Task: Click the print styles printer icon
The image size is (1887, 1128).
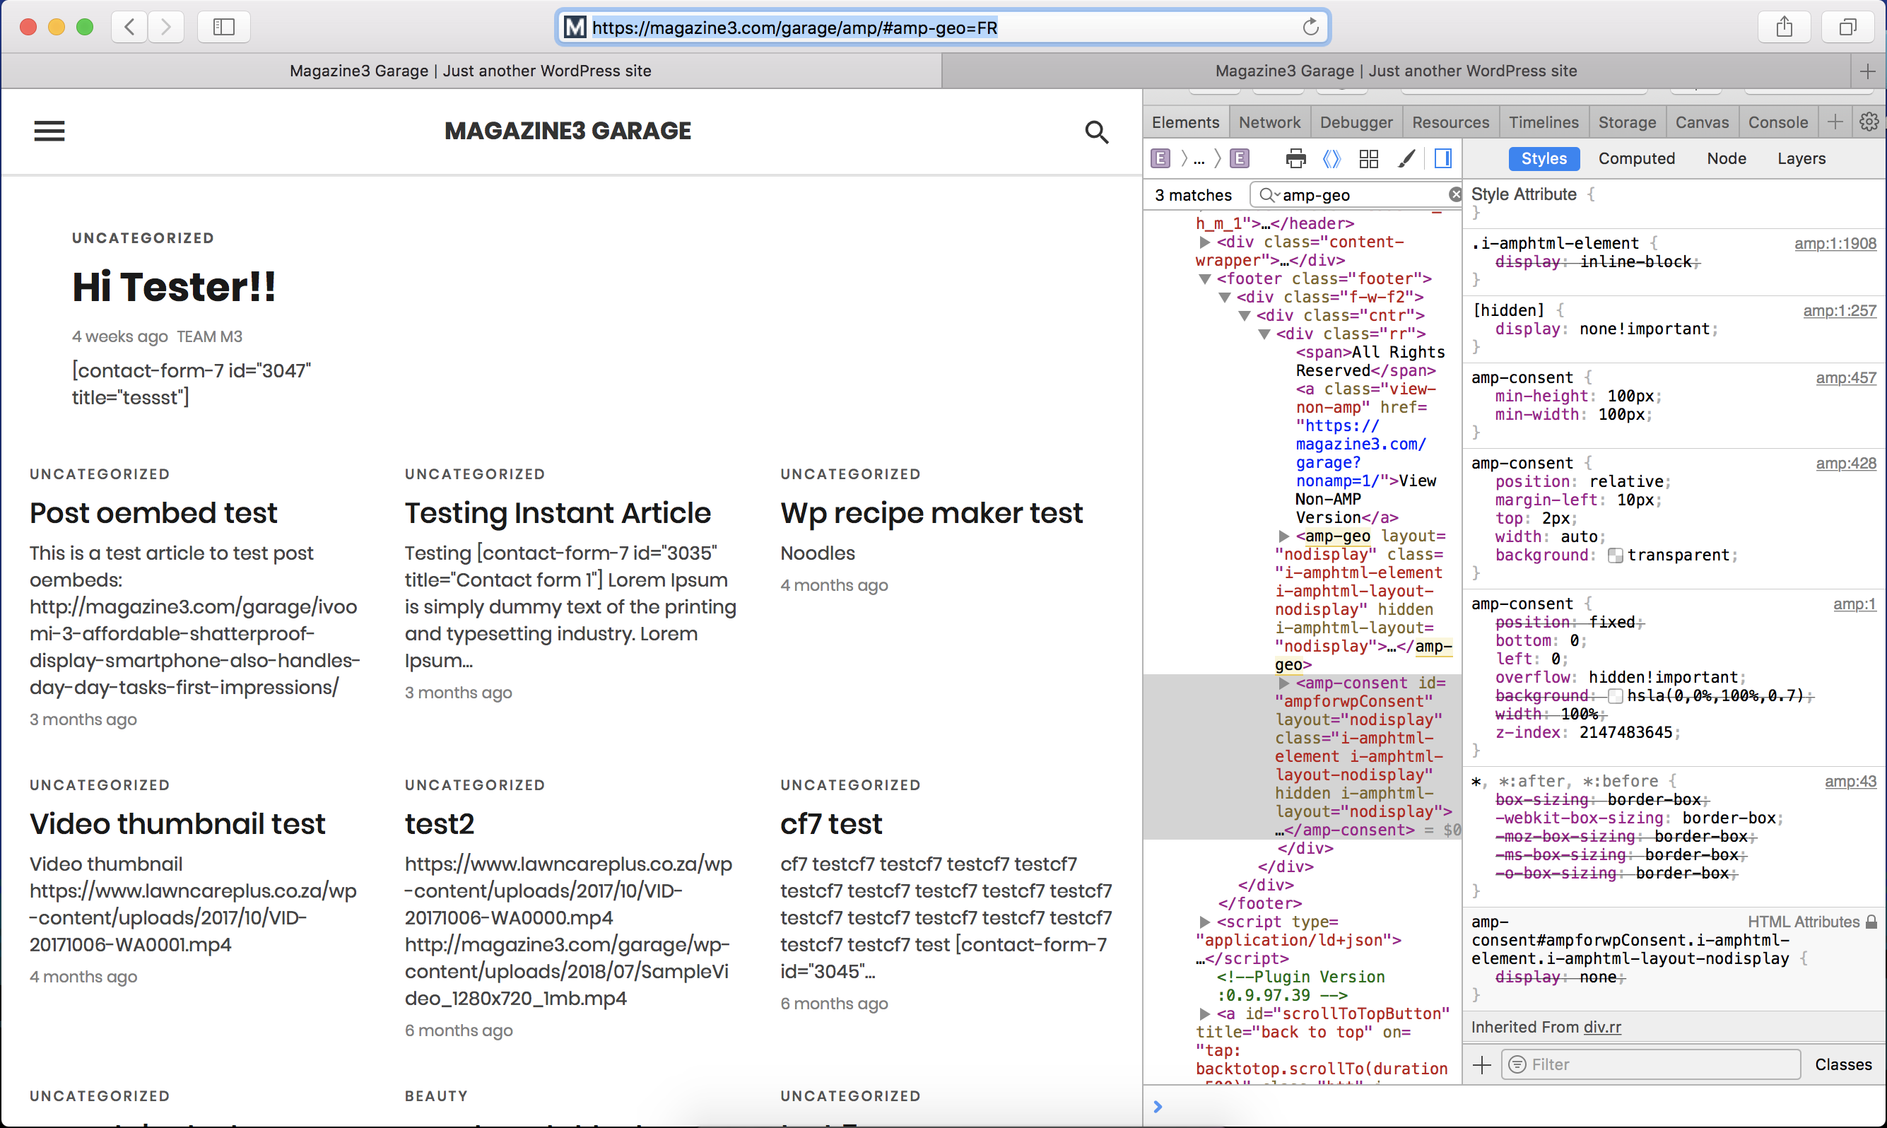Action: (1295, 158)
